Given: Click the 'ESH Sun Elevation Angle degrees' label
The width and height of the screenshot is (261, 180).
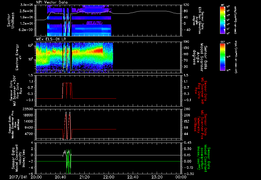Looking at the screenshot, I should click(198, 20).
